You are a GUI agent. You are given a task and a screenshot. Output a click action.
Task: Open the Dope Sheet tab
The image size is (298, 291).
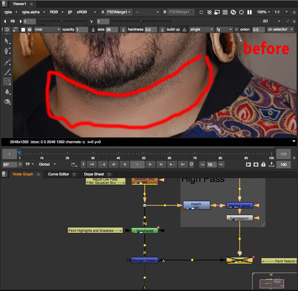[94, 174]
